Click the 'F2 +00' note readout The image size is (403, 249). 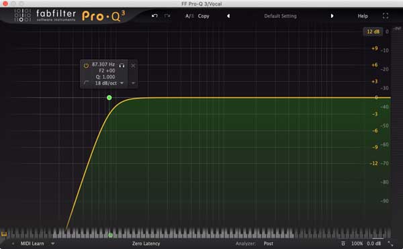click(x=107, y=70)
